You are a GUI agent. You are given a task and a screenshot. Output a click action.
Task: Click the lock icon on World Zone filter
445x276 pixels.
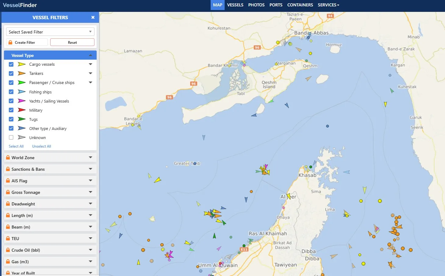[8, 157]
